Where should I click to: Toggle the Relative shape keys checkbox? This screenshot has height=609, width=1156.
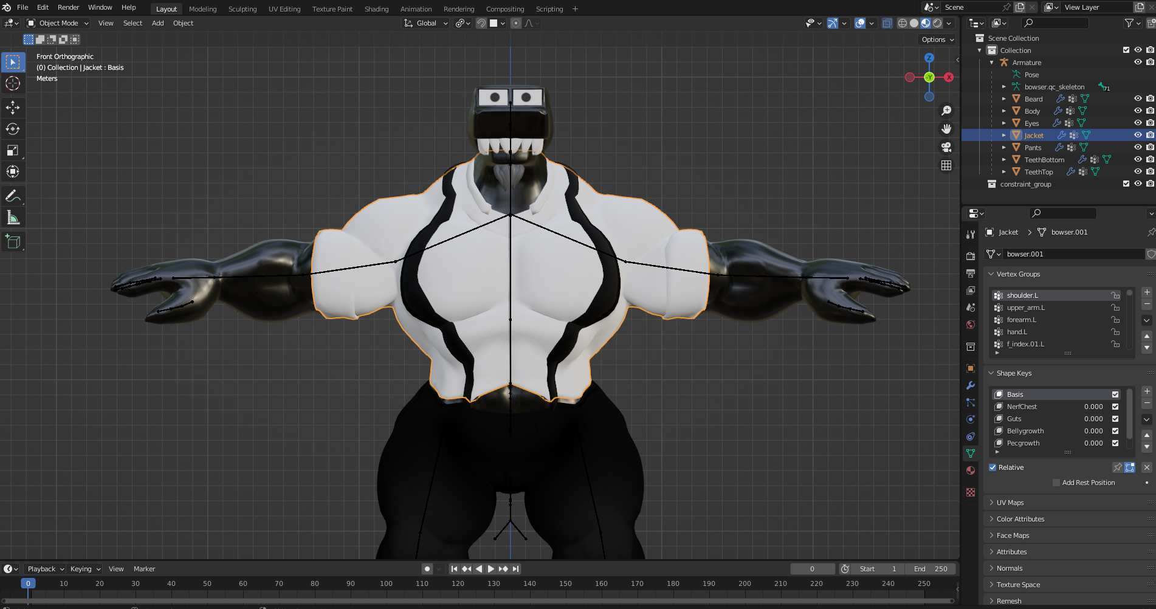click(x=993, y=467)
